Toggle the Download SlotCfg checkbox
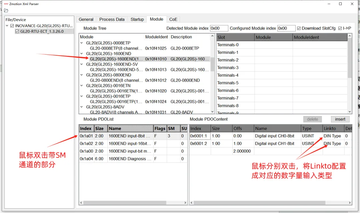Viewport: 360px width, 213px height. [299, 28]
